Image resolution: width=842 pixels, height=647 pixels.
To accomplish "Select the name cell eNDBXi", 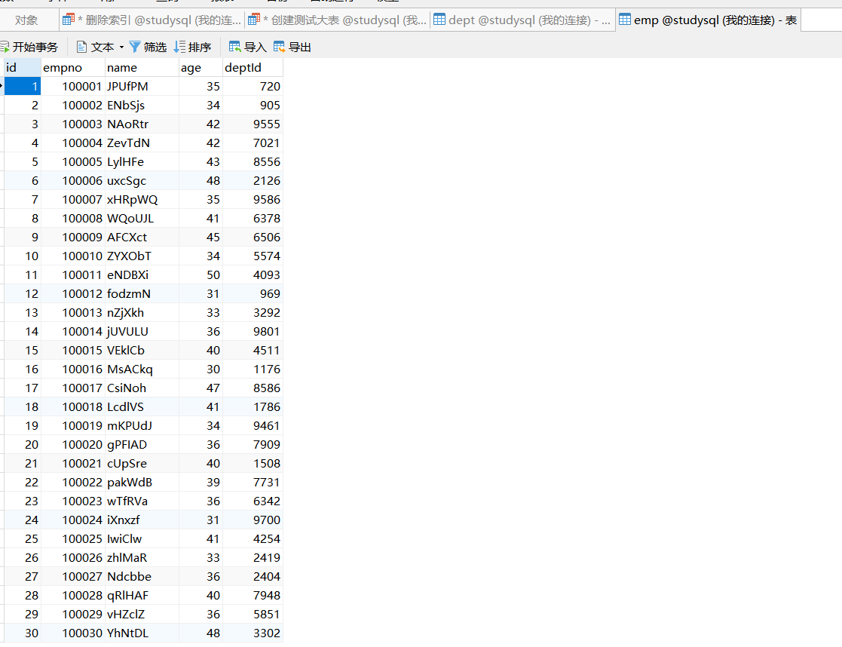I will (141, 274).
